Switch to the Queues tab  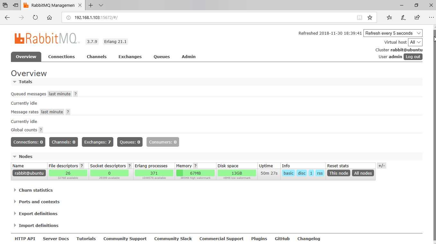(x=161, y=57)
